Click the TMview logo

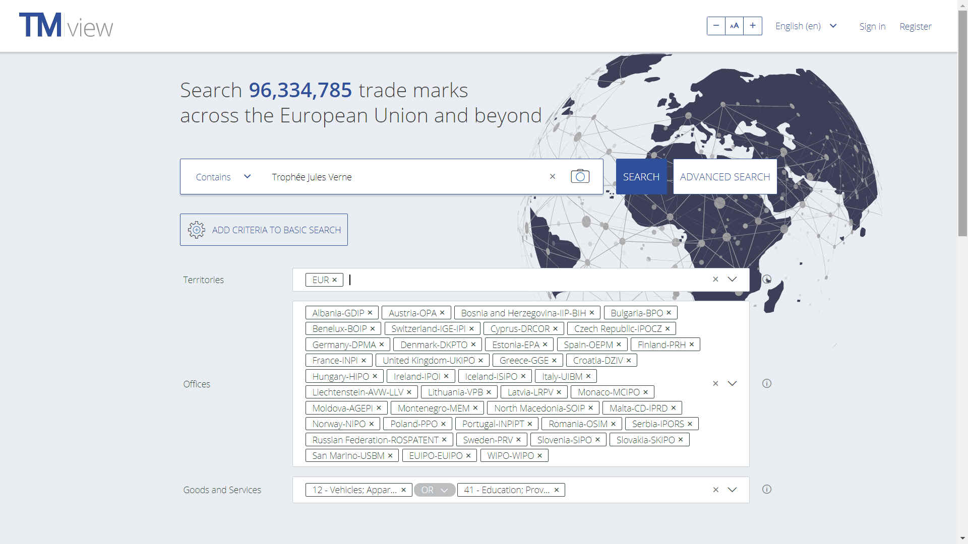[x=66, y=25]
